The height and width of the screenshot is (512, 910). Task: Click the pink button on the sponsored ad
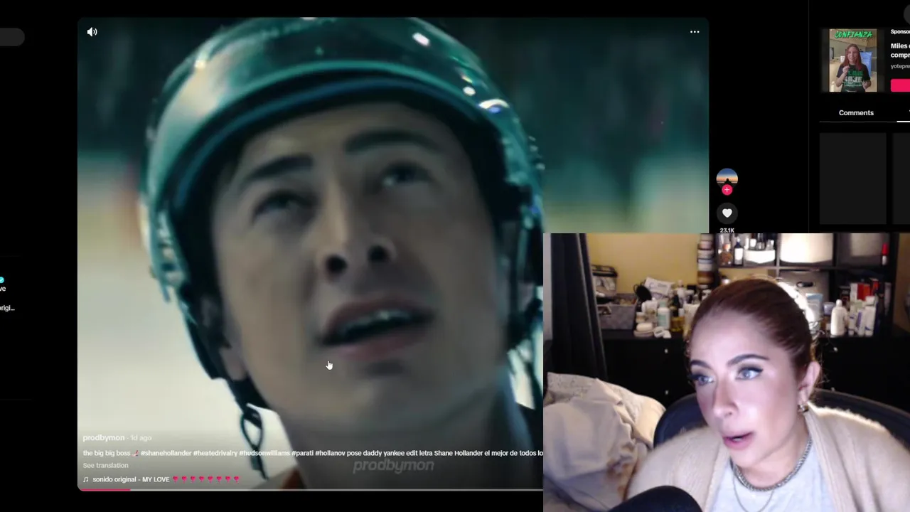pos(900,85)
